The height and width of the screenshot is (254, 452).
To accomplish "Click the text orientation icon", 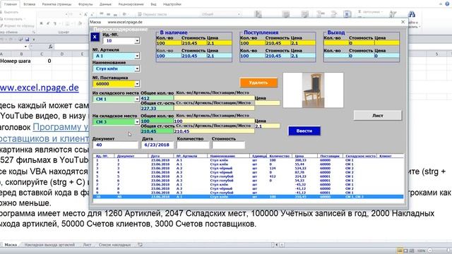I will pos(125,14).
